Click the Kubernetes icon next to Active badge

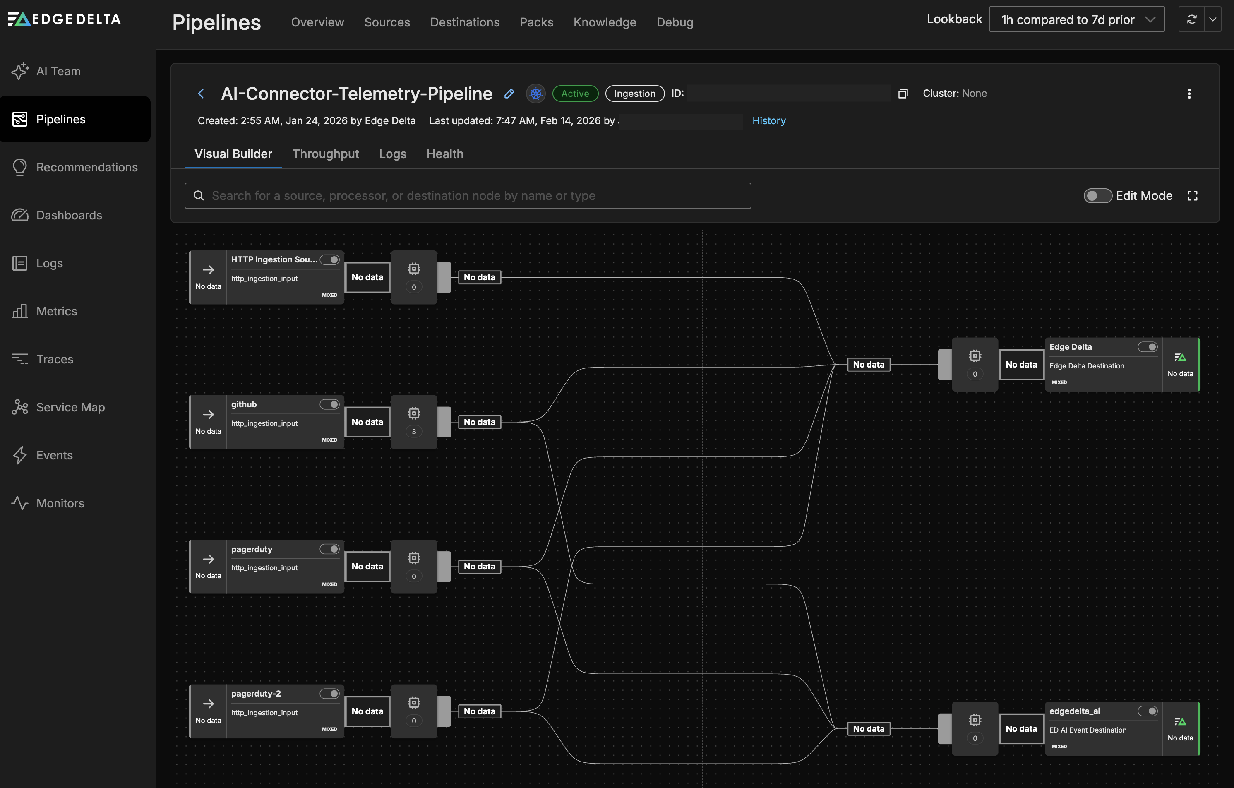[535, 93]
